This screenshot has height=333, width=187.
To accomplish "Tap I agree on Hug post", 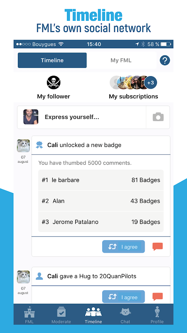I will pyautogui.click(x=123, y=297).
